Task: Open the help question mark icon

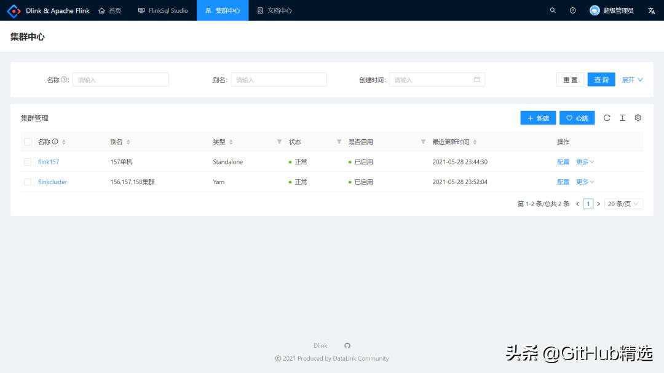Action: pos(572,10)
